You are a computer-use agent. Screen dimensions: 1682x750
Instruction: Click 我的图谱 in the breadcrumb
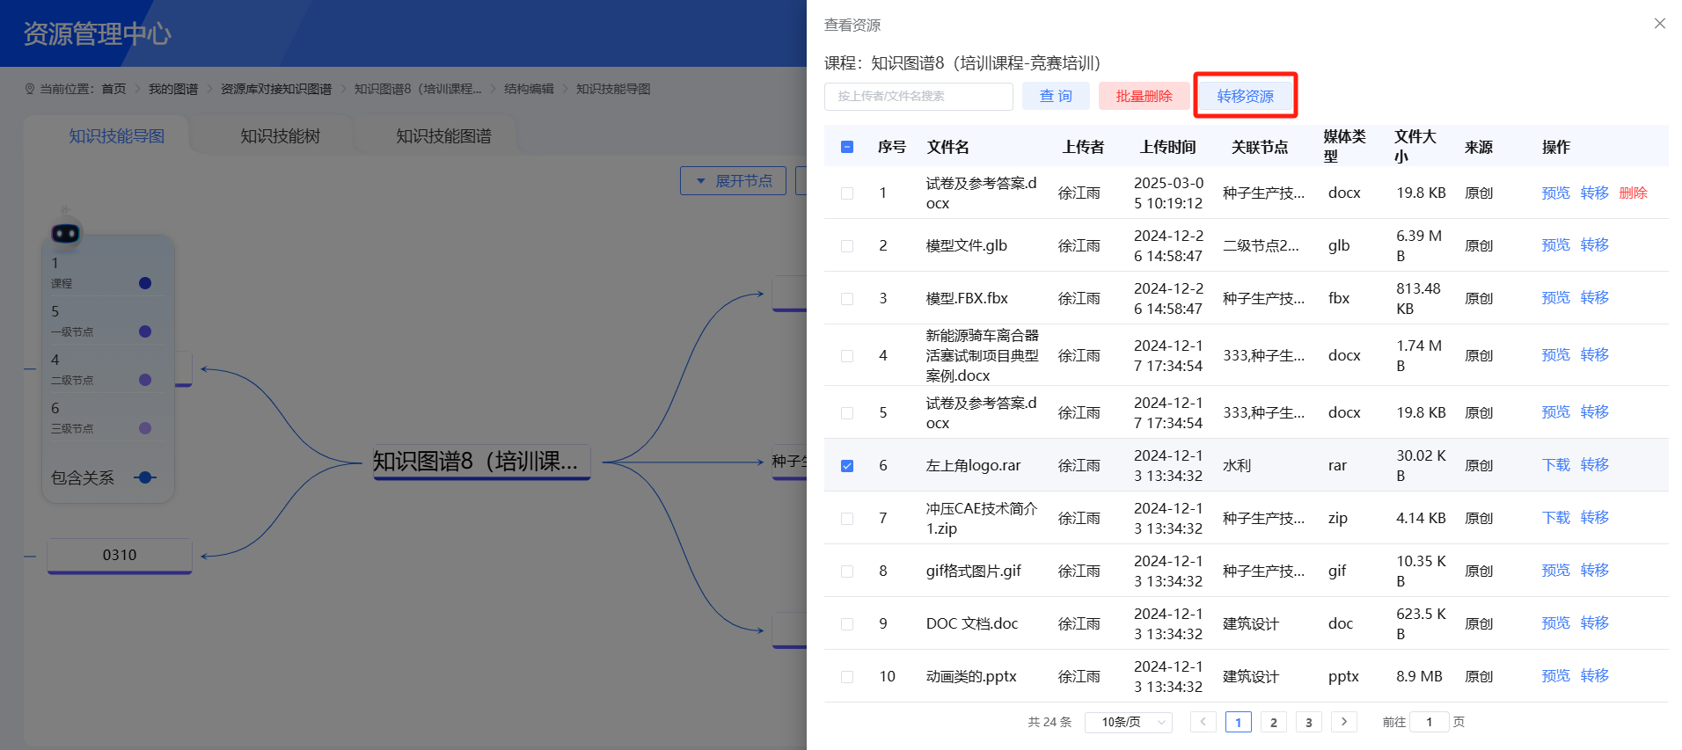pyautogui.click(x=173, y=89)
